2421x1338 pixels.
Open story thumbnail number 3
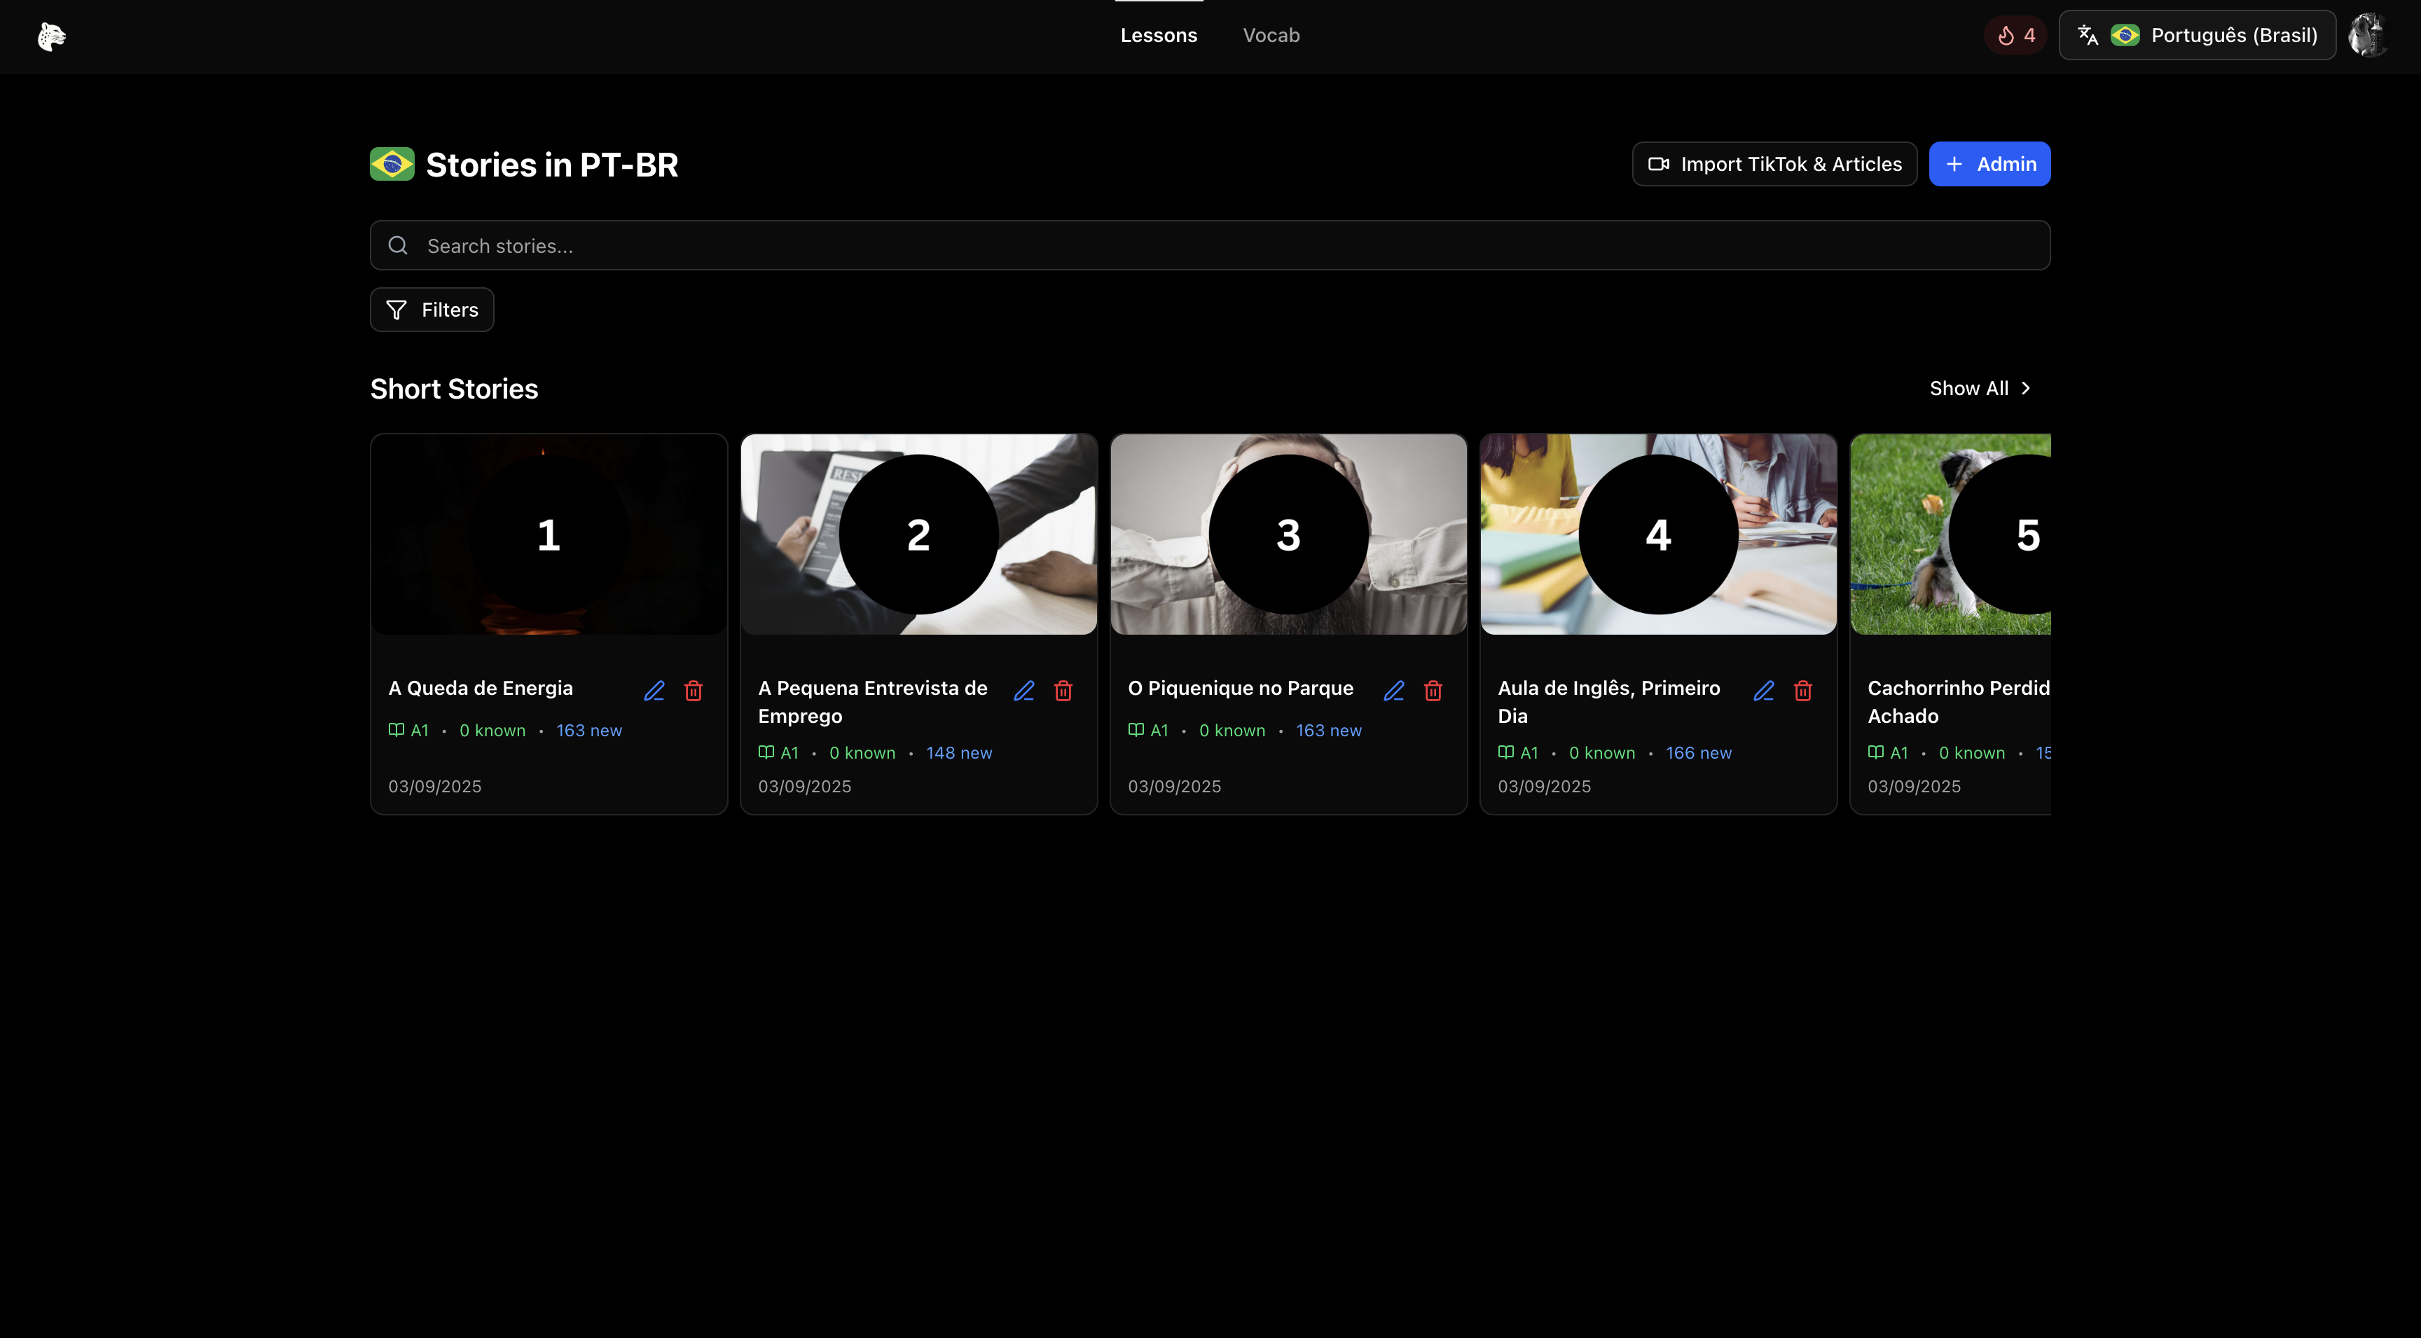tap(1288, 534)
